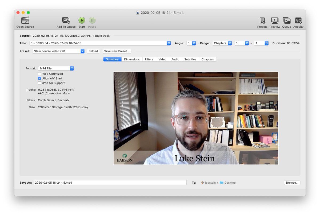This screenshot has width=320, height=215.
Task: Uncheck the Align A/V Start checkbox
Action: tap(39, 78)
